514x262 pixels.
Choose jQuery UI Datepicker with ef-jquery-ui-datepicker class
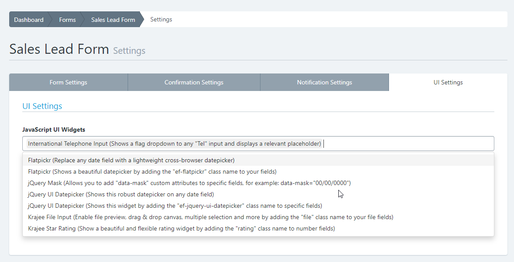click(175, 206)
